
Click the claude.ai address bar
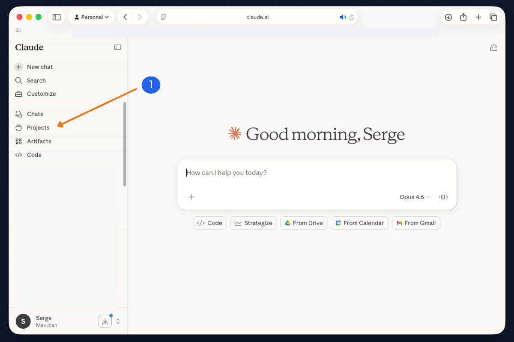tap(257, 17)
